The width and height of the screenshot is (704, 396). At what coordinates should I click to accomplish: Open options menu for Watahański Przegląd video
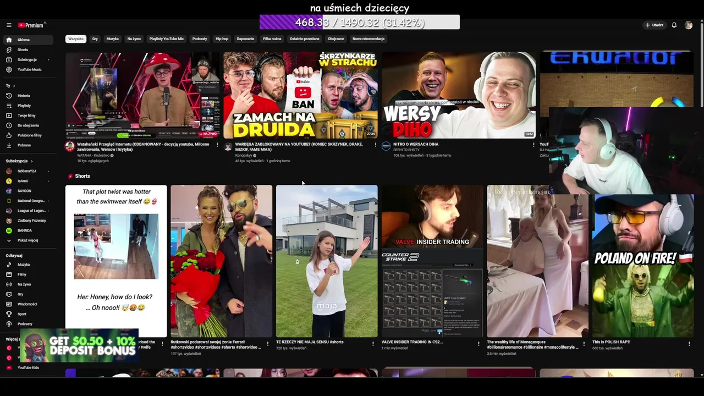(x=217, y=145)
